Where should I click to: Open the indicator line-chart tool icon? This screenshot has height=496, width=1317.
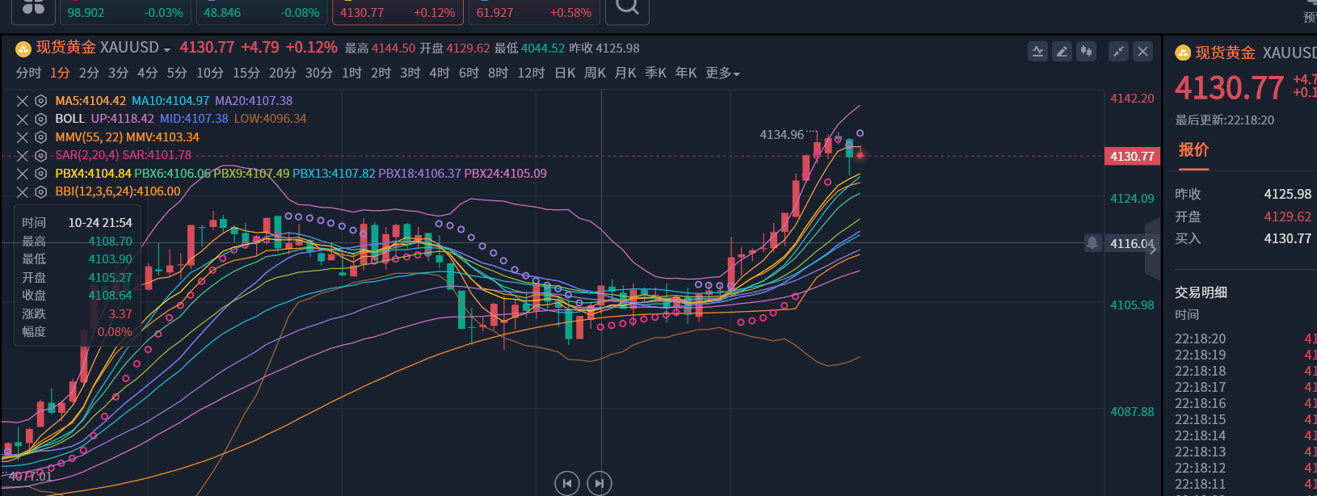tap(1038, 52)
